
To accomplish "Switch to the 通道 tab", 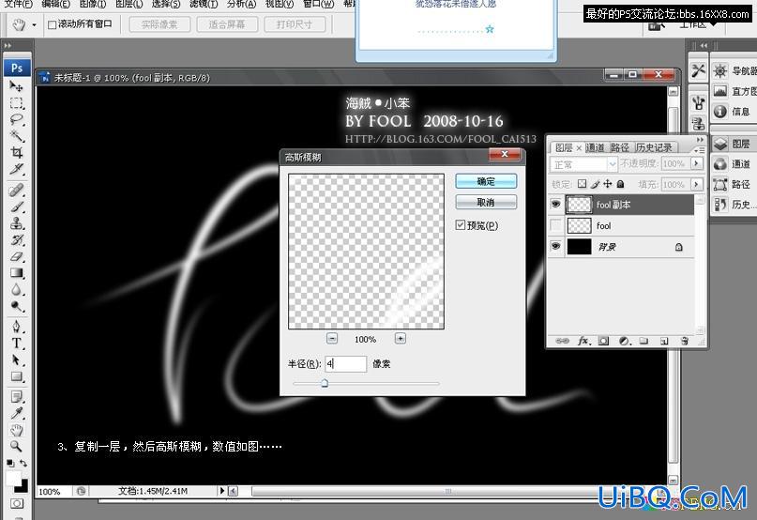I will 595,147.
